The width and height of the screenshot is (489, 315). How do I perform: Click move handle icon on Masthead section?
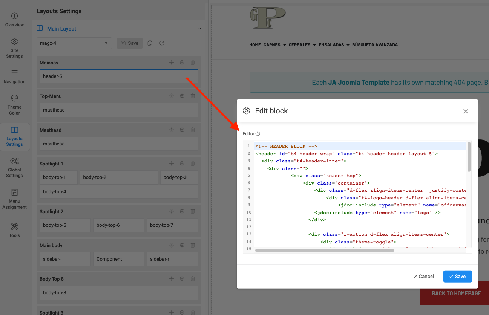172,130
